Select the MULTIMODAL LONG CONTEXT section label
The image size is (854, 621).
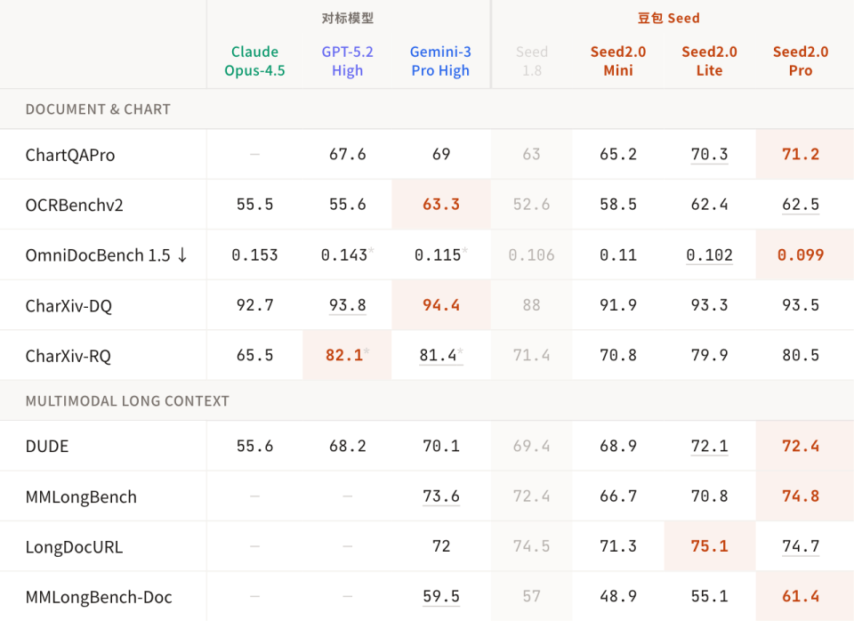127,401
